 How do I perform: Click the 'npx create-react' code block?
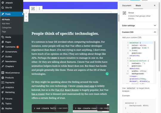coord(91,108)
